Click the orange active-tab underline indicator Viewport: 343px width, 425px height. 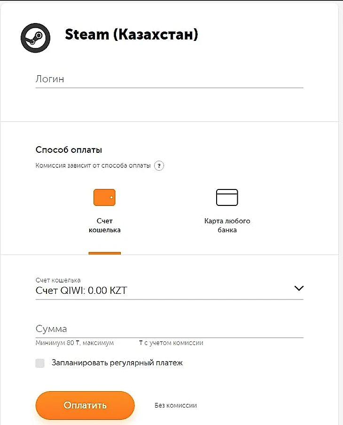pos(105,253)
